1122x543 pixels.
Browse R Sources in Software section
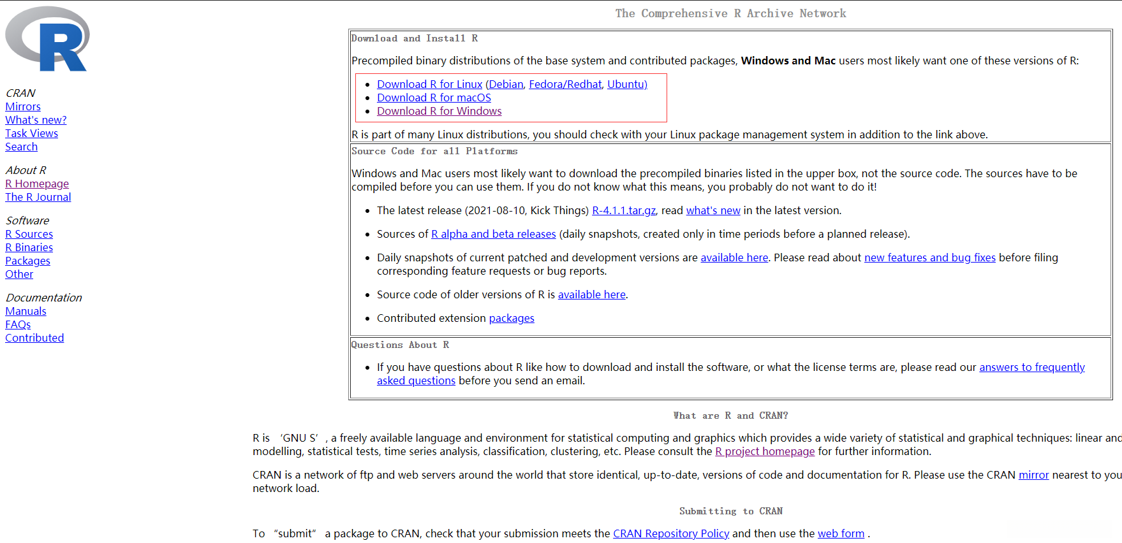coord(29,234)
